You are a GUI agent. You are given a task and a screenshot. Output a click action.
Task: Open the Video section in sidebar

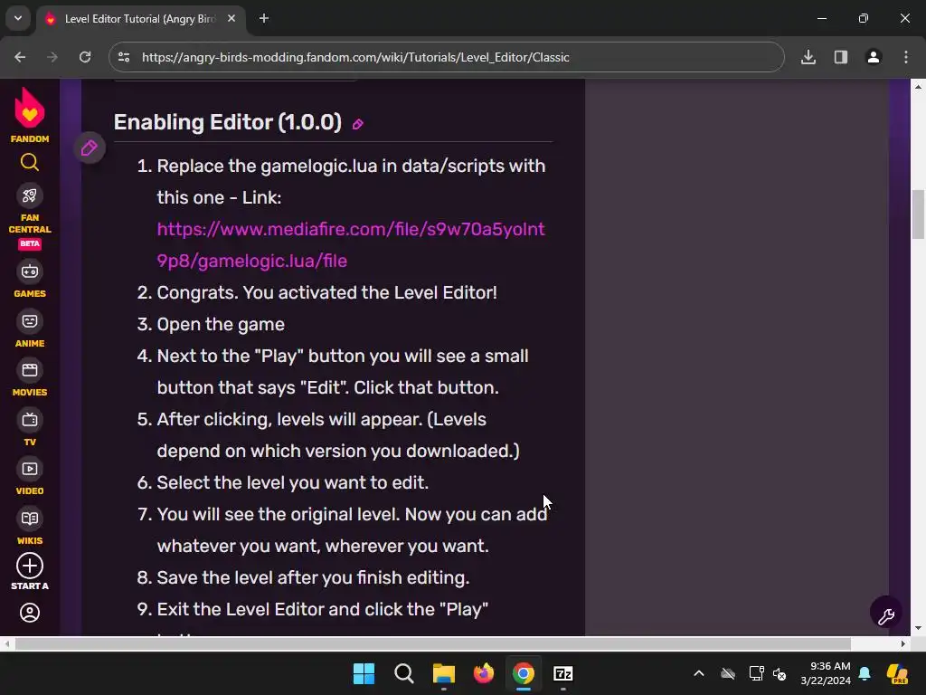30,476
